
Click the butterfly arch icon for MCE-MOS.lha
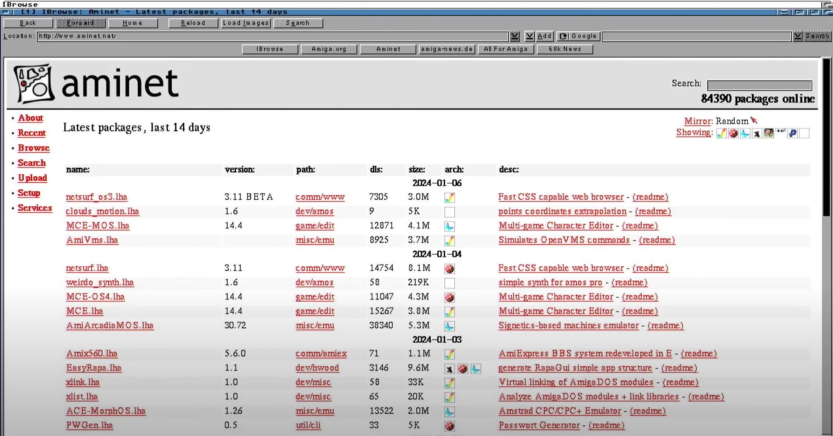tap(449, 227)
